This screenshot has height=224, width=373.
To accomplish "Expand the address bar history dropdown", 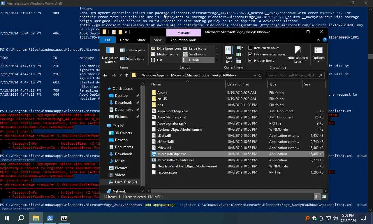I will [x=255, y=75].
